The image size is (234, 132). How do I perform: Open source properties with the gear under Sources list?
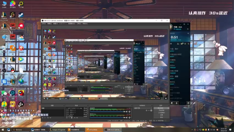click(x=72, y=118)
